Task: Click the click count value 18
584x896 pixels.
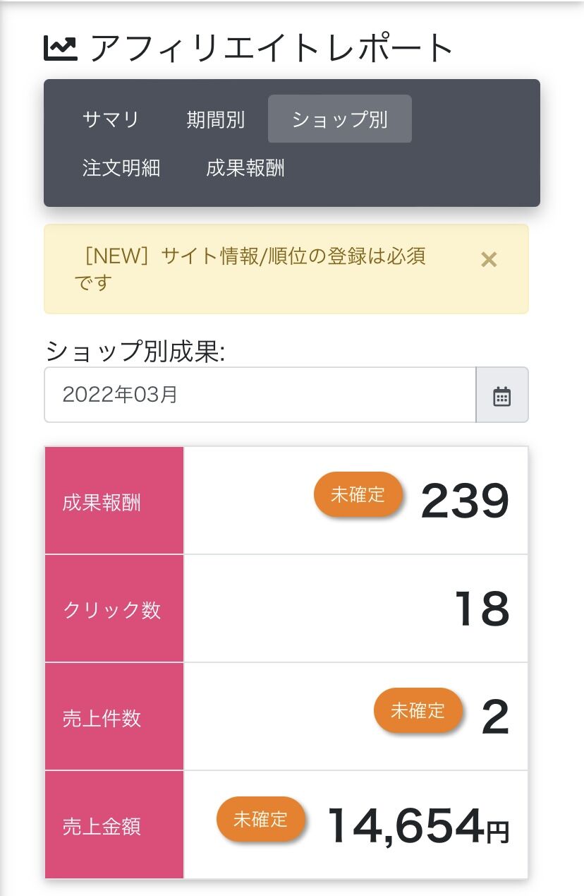Action: [x=482, y=609]
